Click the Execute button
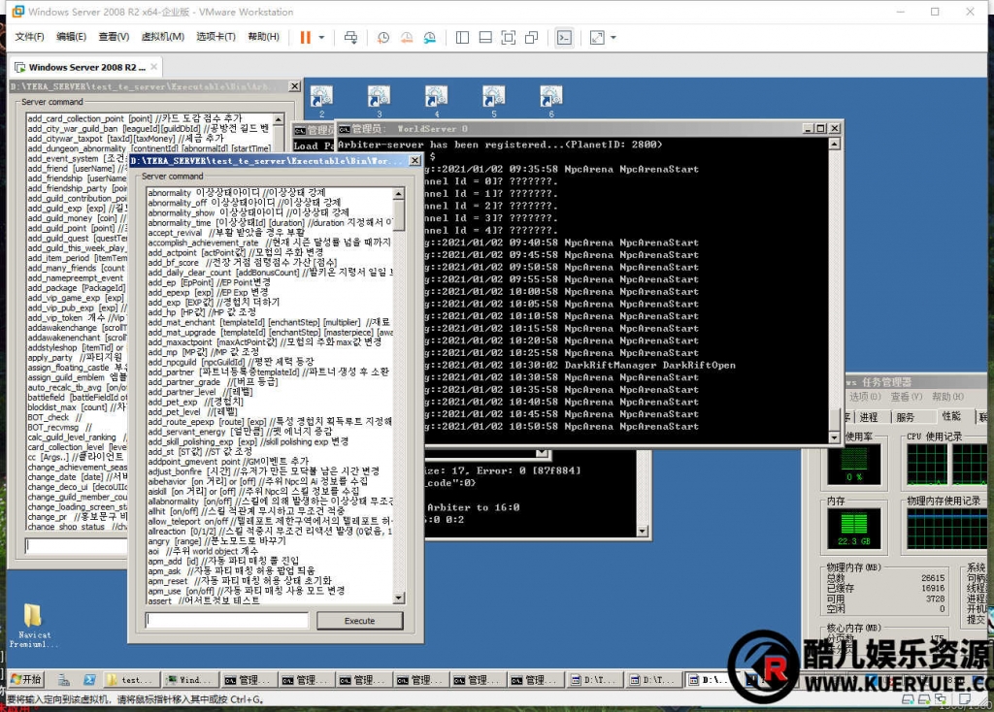 359,621
